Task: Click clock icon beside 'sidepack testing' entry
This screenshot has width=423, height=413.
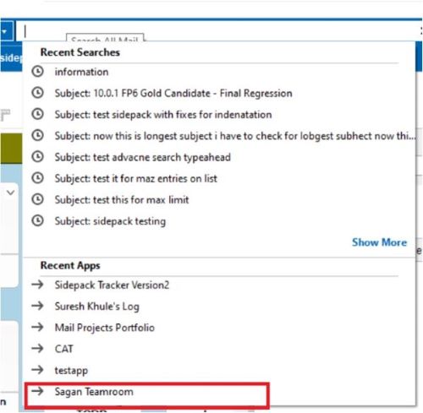Action: click(x=37, y=220)
